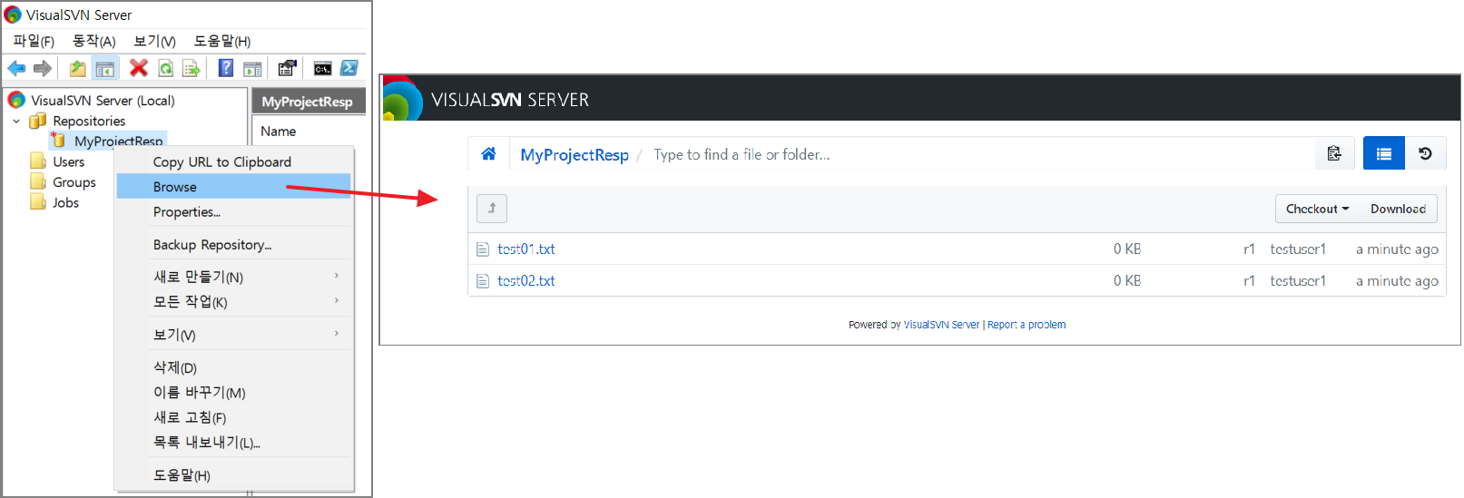Click the clipboard copy URL icon
This screenshot has width=1464, height=498.
coord(1334,153)
